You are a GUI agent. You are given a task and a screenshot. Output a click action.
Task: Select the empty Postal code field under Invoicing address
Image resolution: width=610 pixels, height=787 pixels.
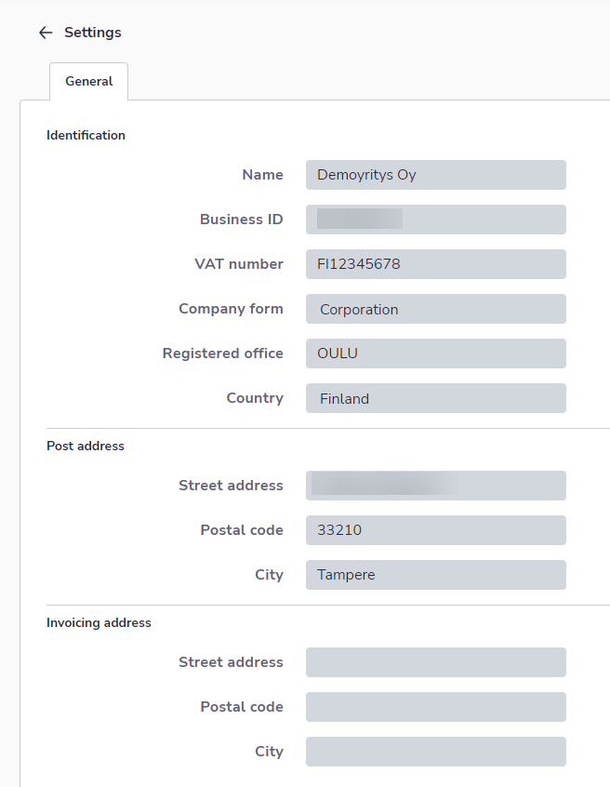pyautogui.click(x=435, y=707)
